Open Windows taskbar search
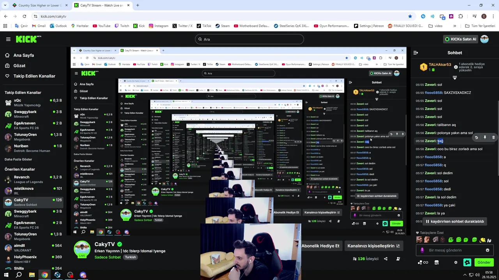499x280 pixels. pyautogui.click(x=19, y=275)
